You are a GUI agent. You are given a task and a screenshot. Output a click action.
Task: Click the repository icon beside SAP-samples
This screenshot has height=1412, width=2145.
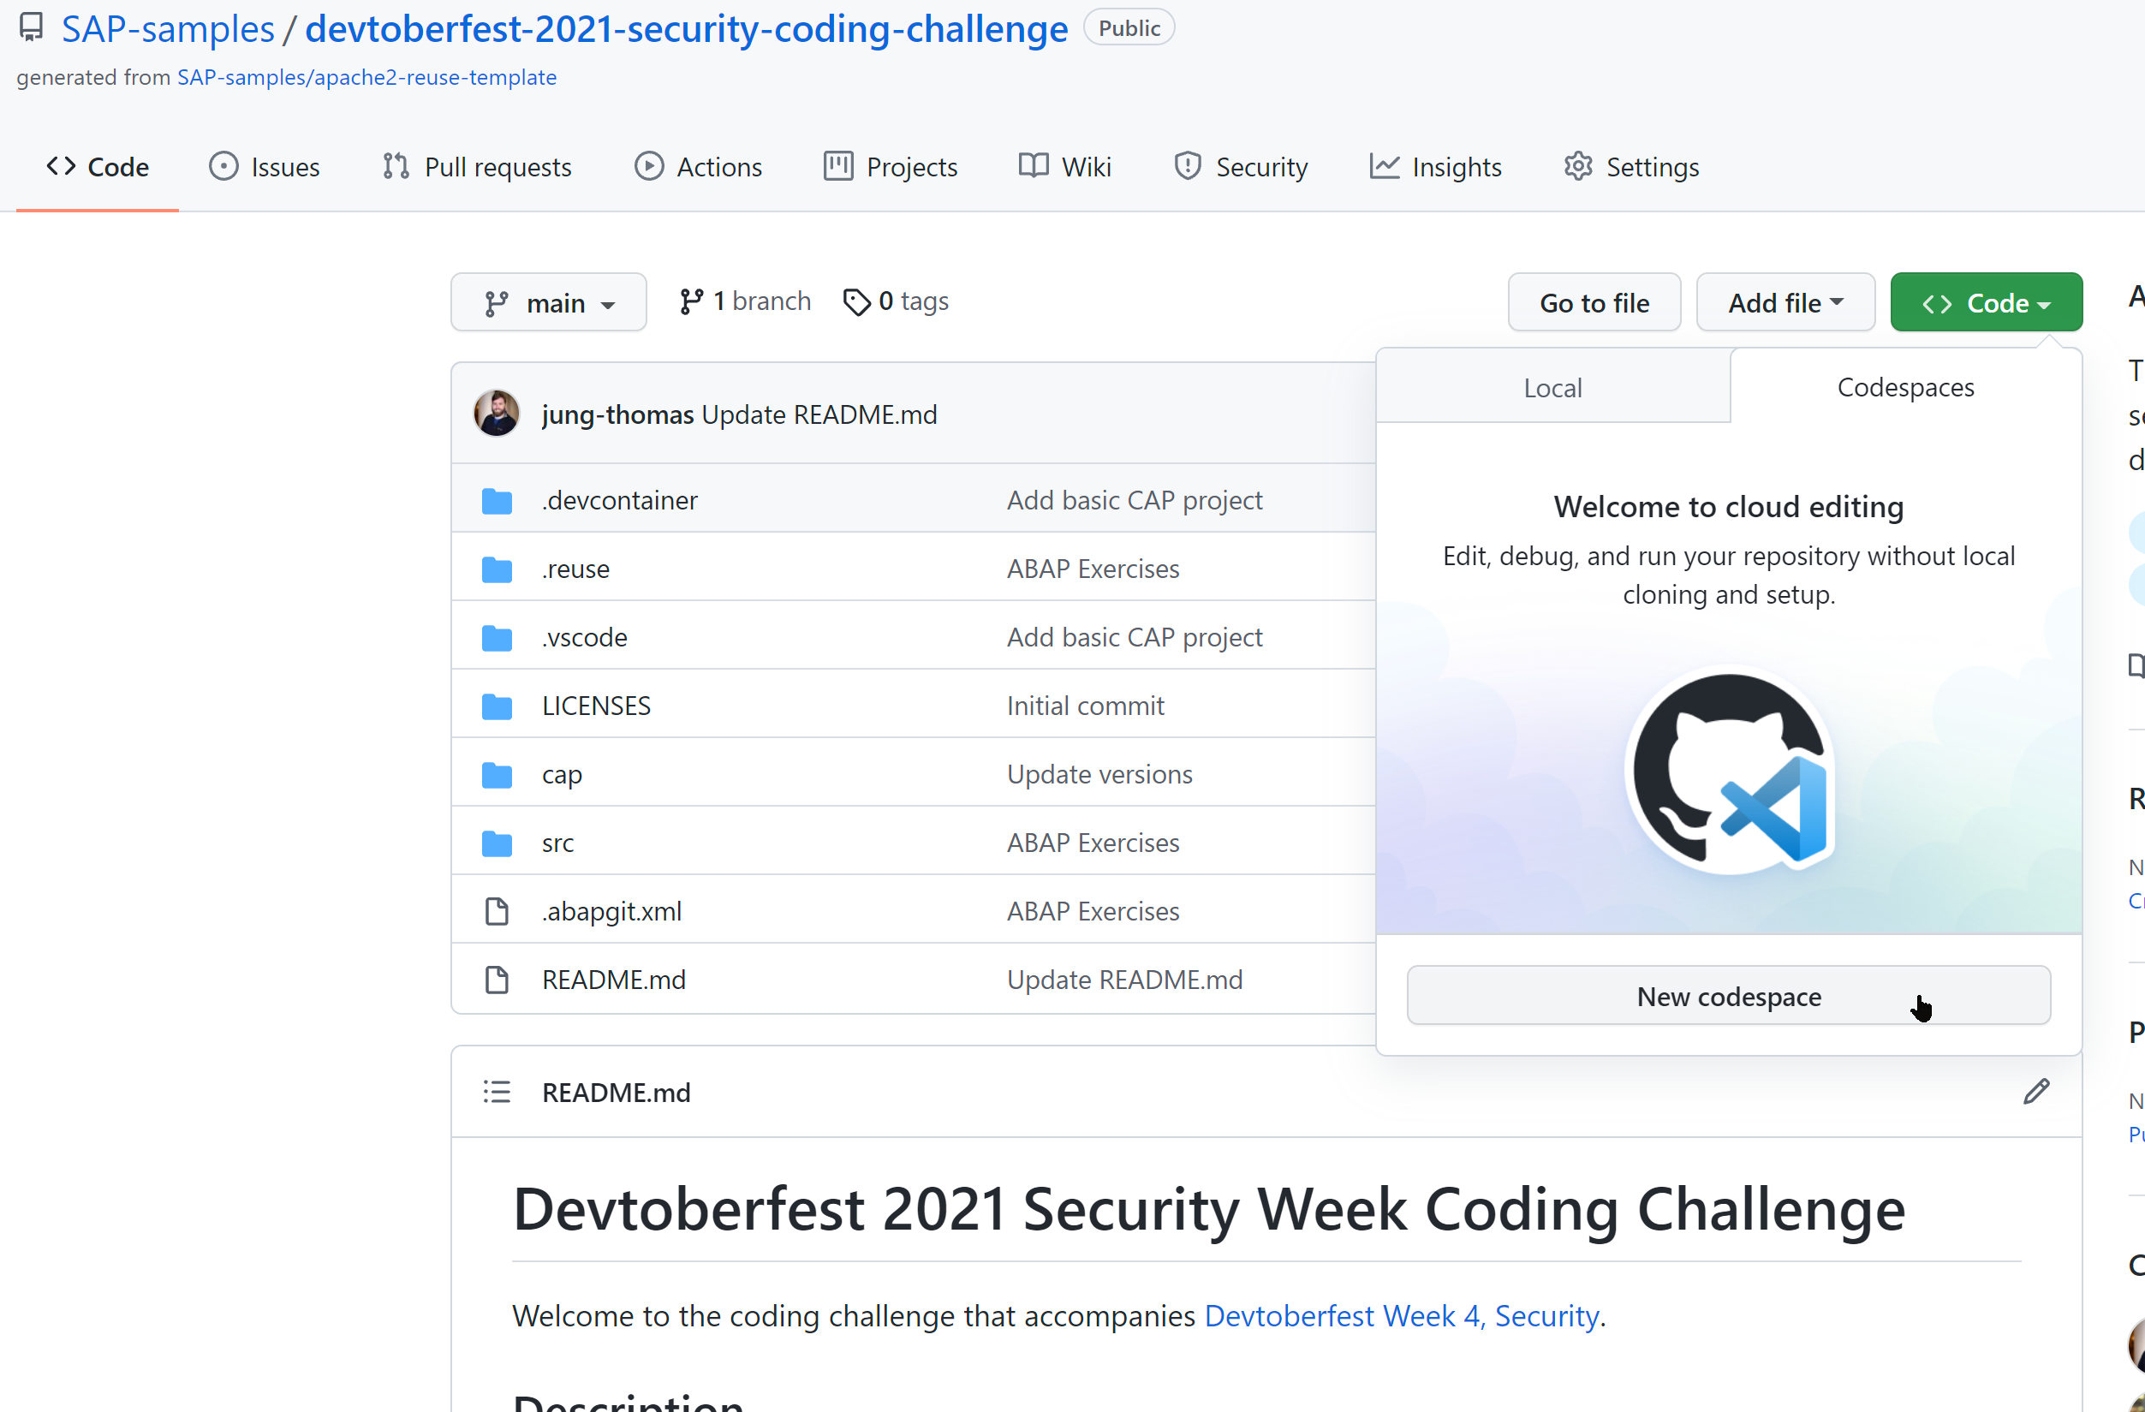coord(32,27)
